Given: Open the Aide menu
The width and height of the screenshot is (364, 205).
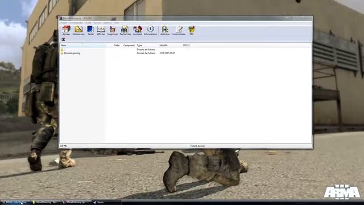Looking at the screenshot, I should pos(116,23).
